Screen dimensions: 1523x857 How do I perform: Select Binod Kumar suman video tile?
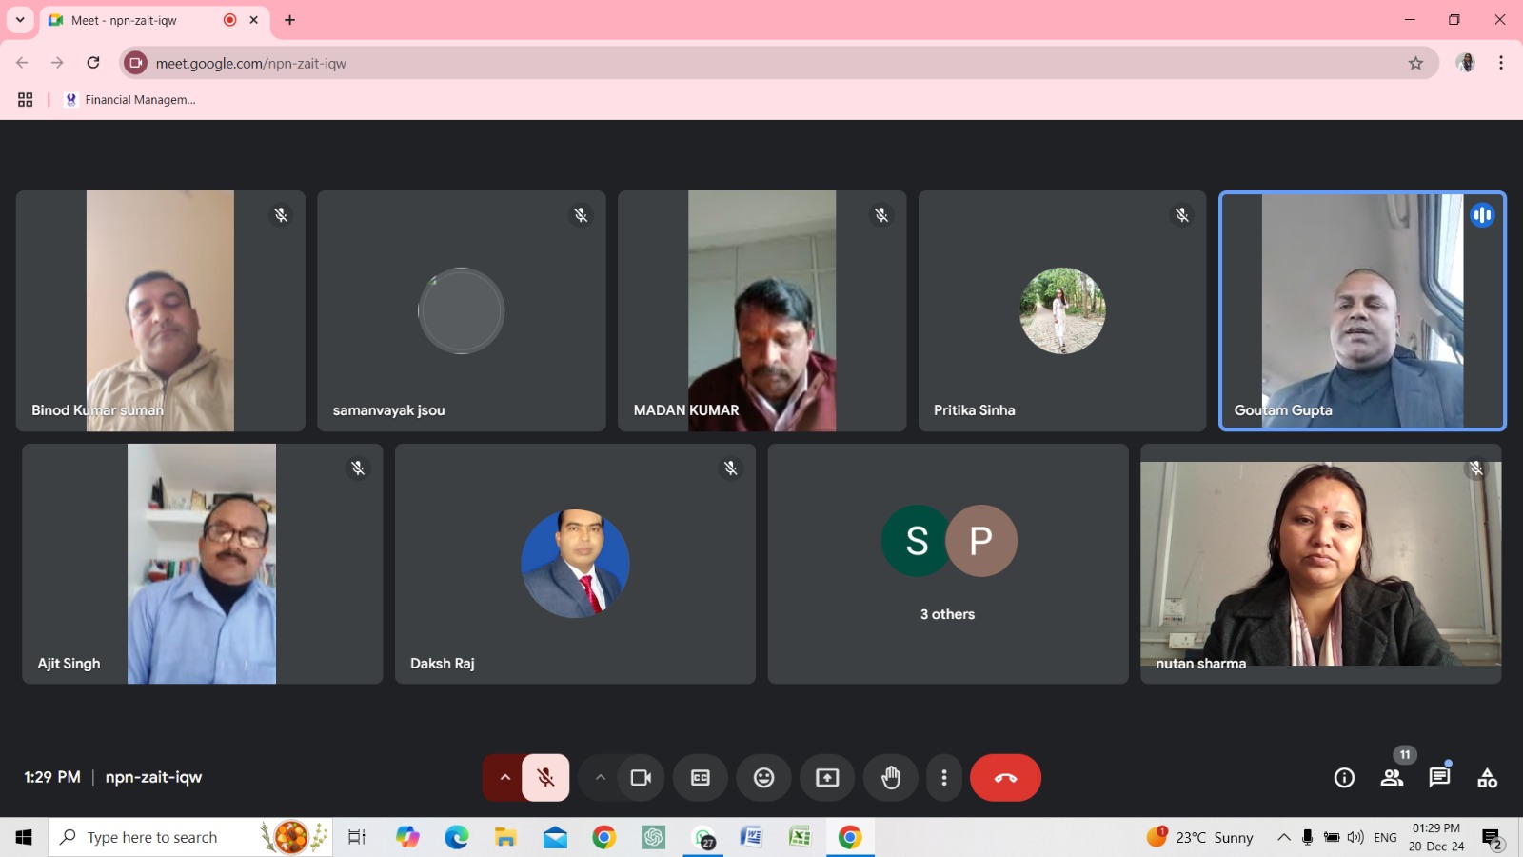coord(161,311)
